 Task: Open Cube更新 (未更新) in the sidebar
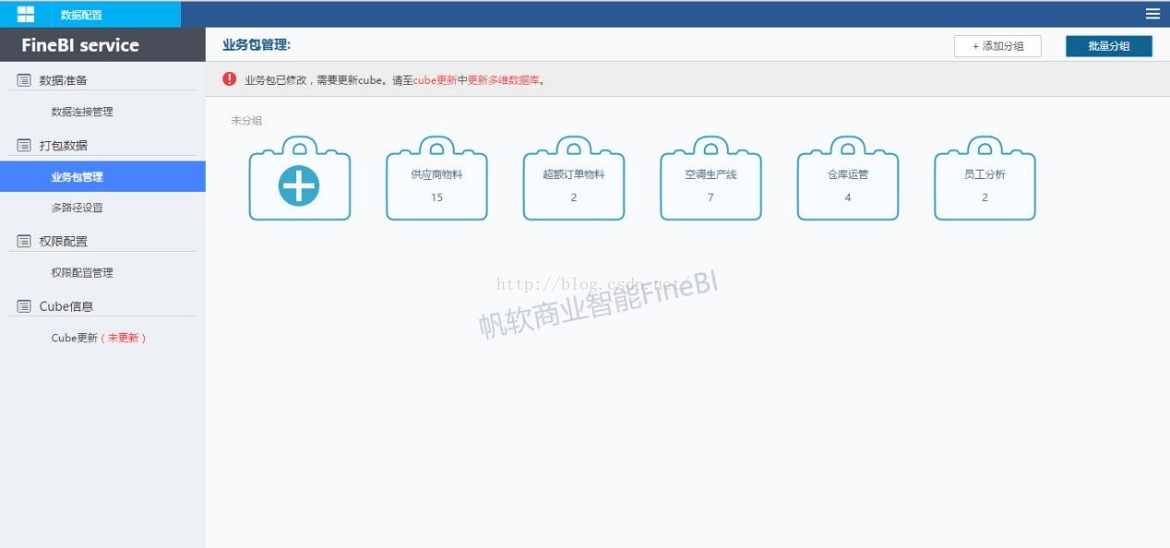(99, 338)
